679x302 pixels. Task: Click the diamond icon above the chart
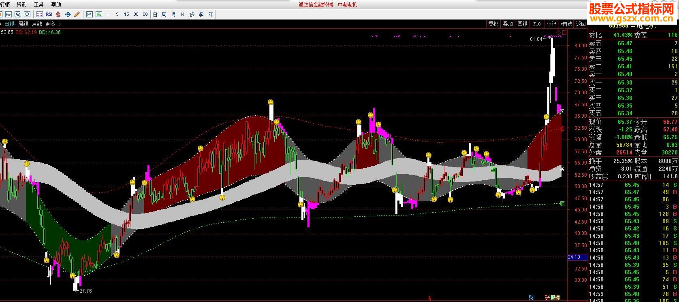tap(559, 32)
